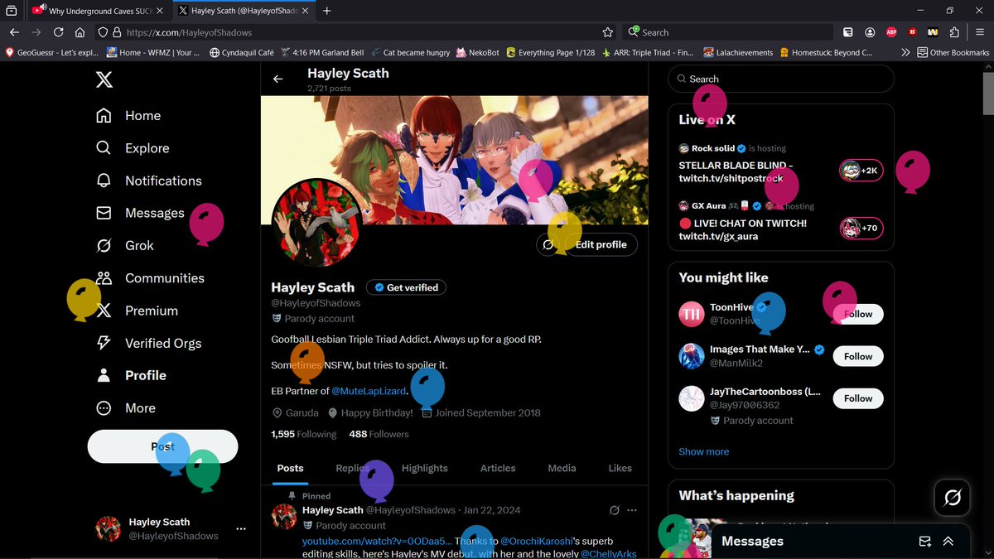Click the browser Search box
994x559 pixels.
pos(728,32)
